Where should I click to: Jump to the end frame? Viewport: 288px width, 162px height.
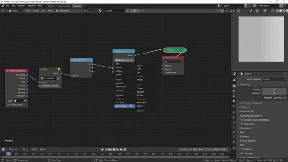[125, 149]
